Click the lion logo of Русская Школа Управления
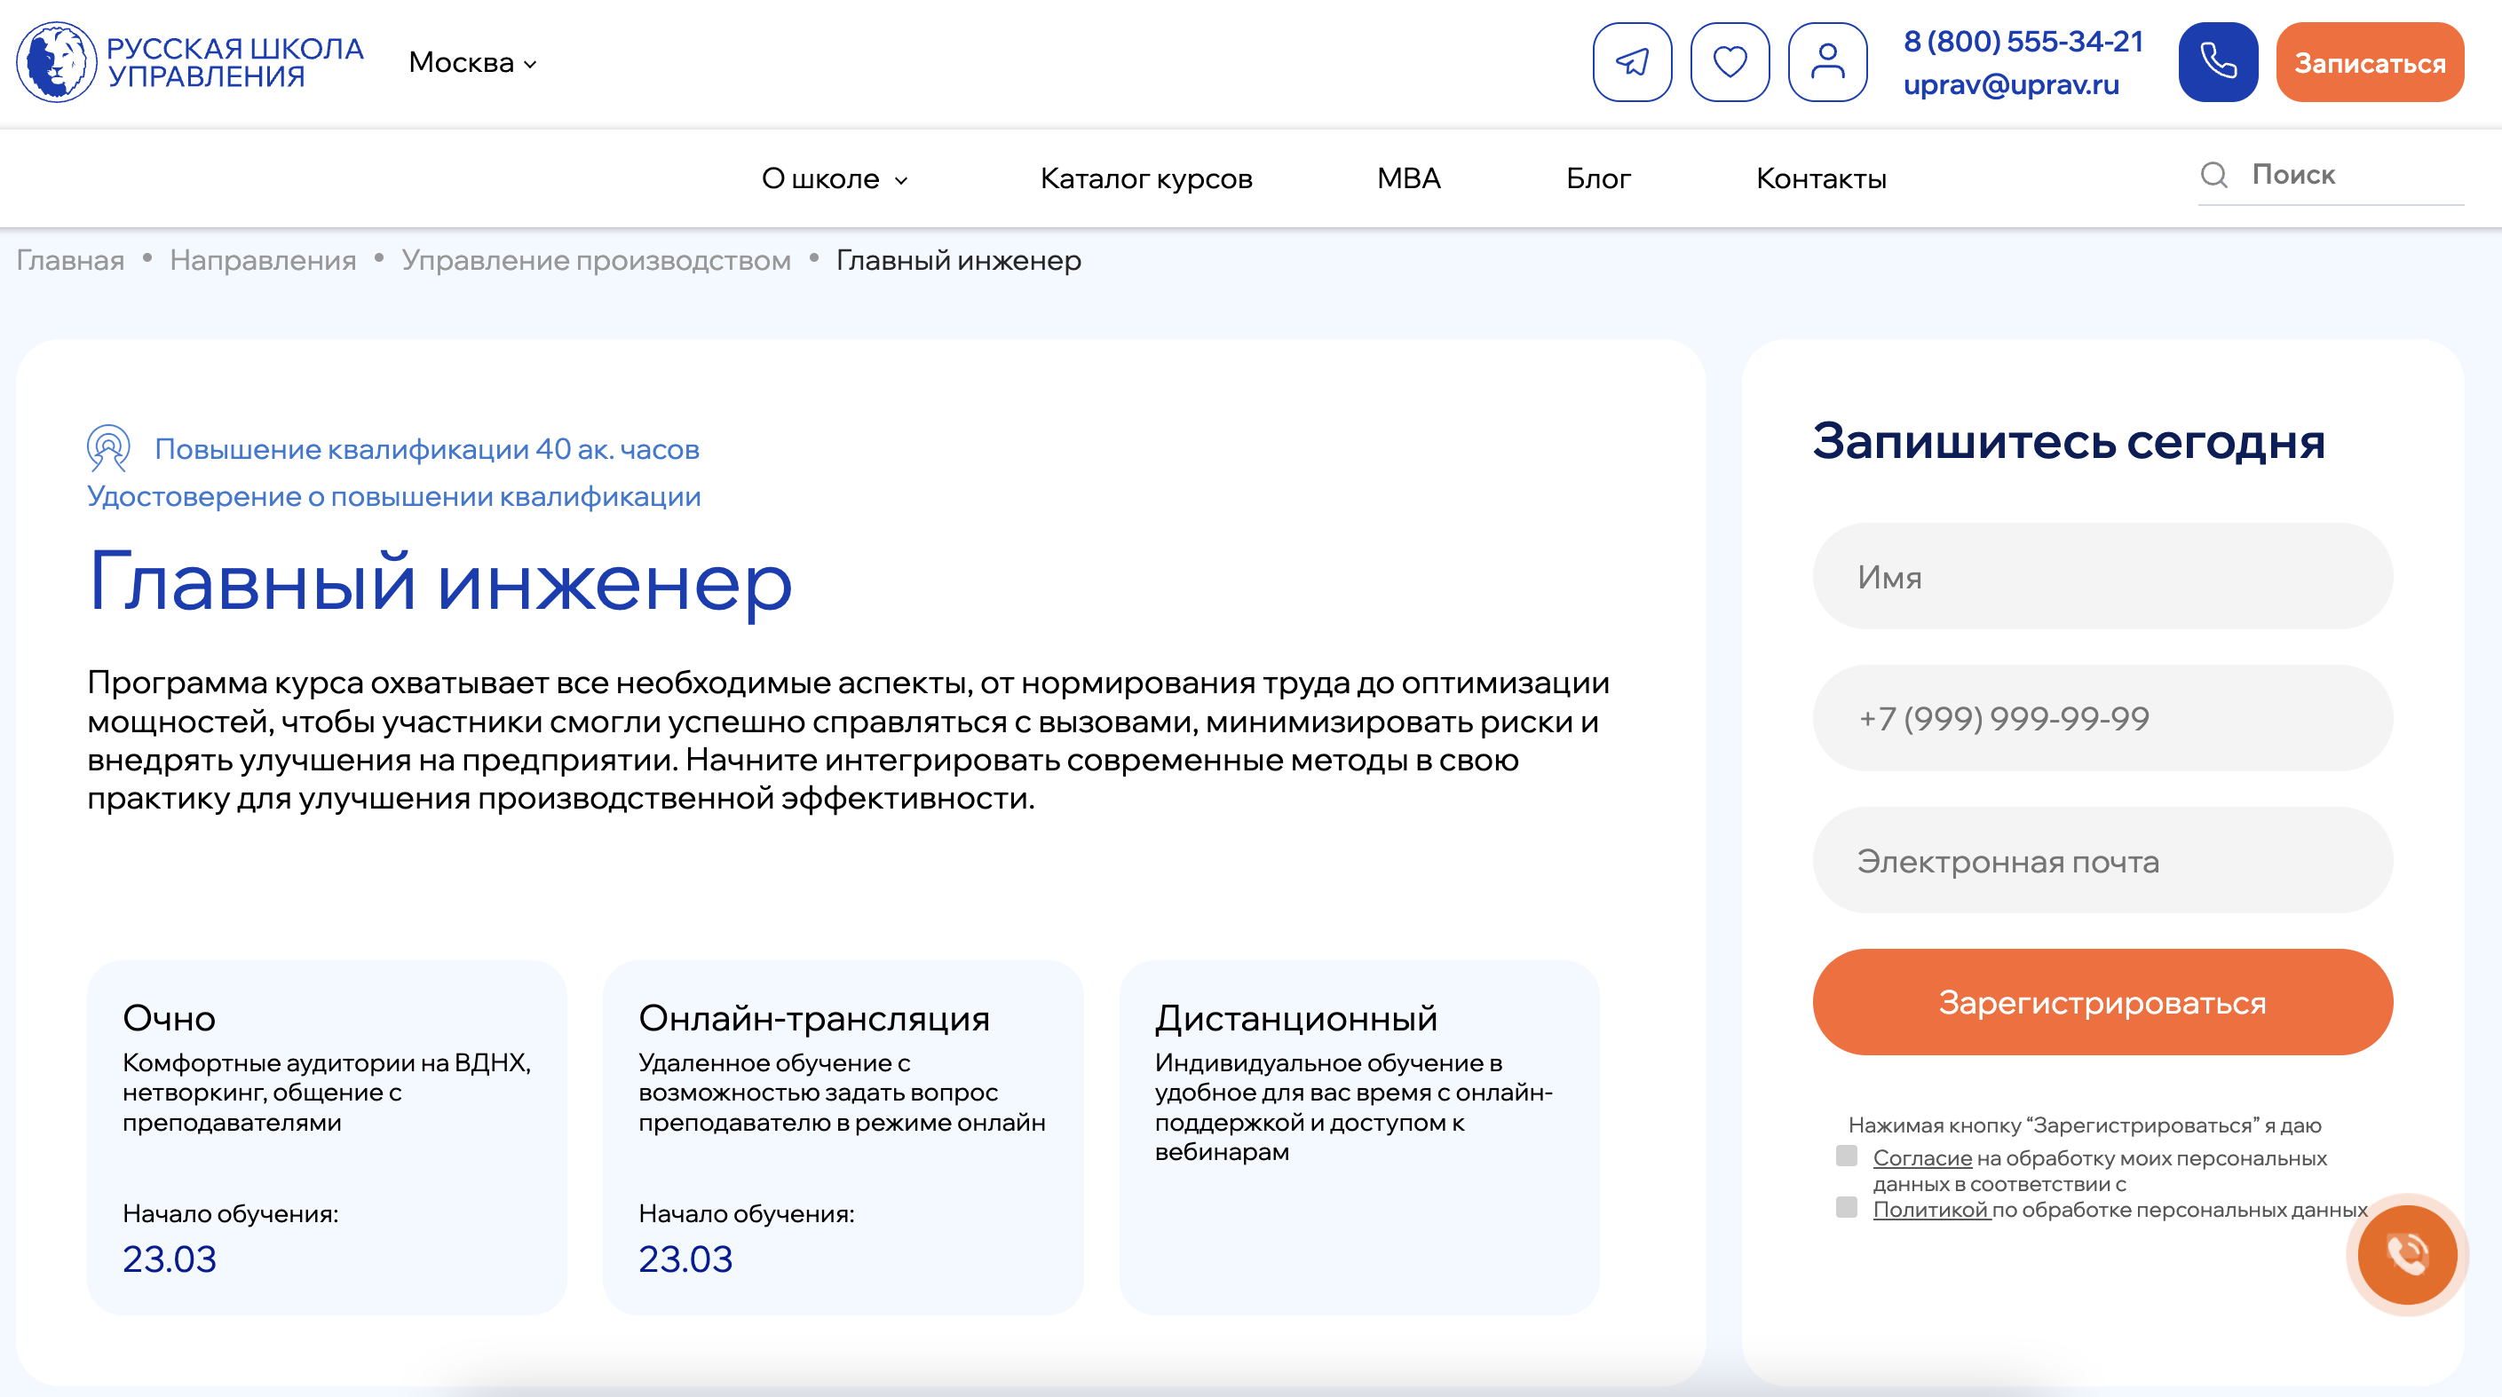Image resolution: width=2502 pixels, height=1397 pixels. pyautogui.click(x=56, y=62)
